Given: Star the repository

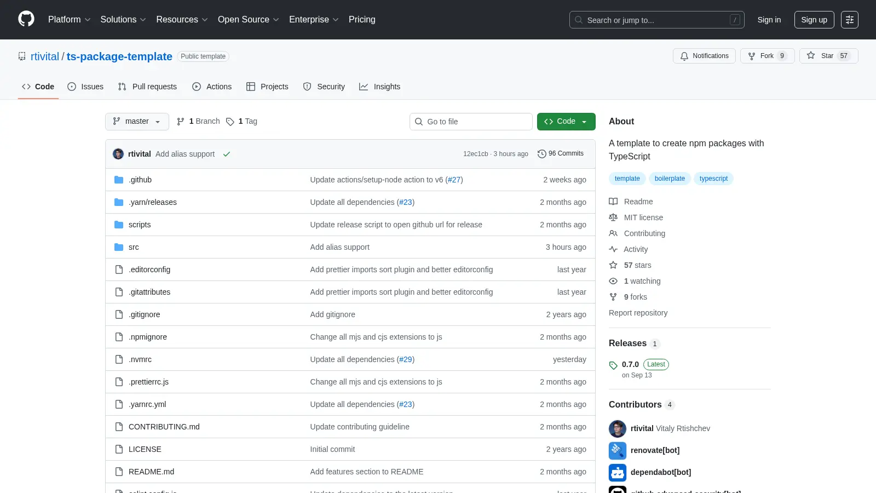Looking at the screenshot, I should point(828,56).
